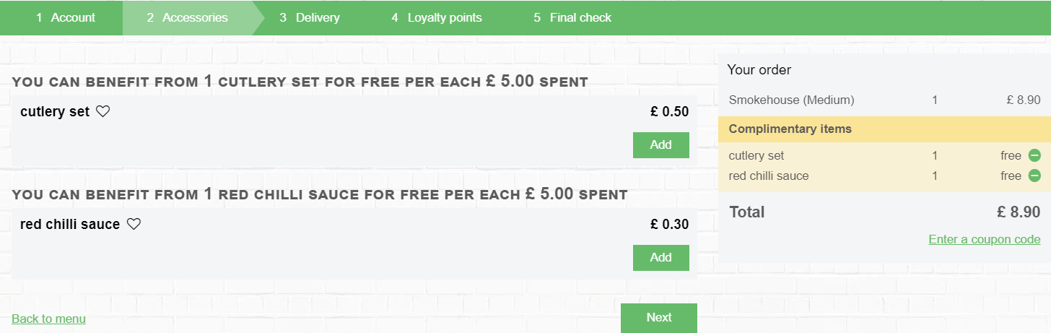
Task: Select the cutlery set product name
Action: (x=55, y=112)
